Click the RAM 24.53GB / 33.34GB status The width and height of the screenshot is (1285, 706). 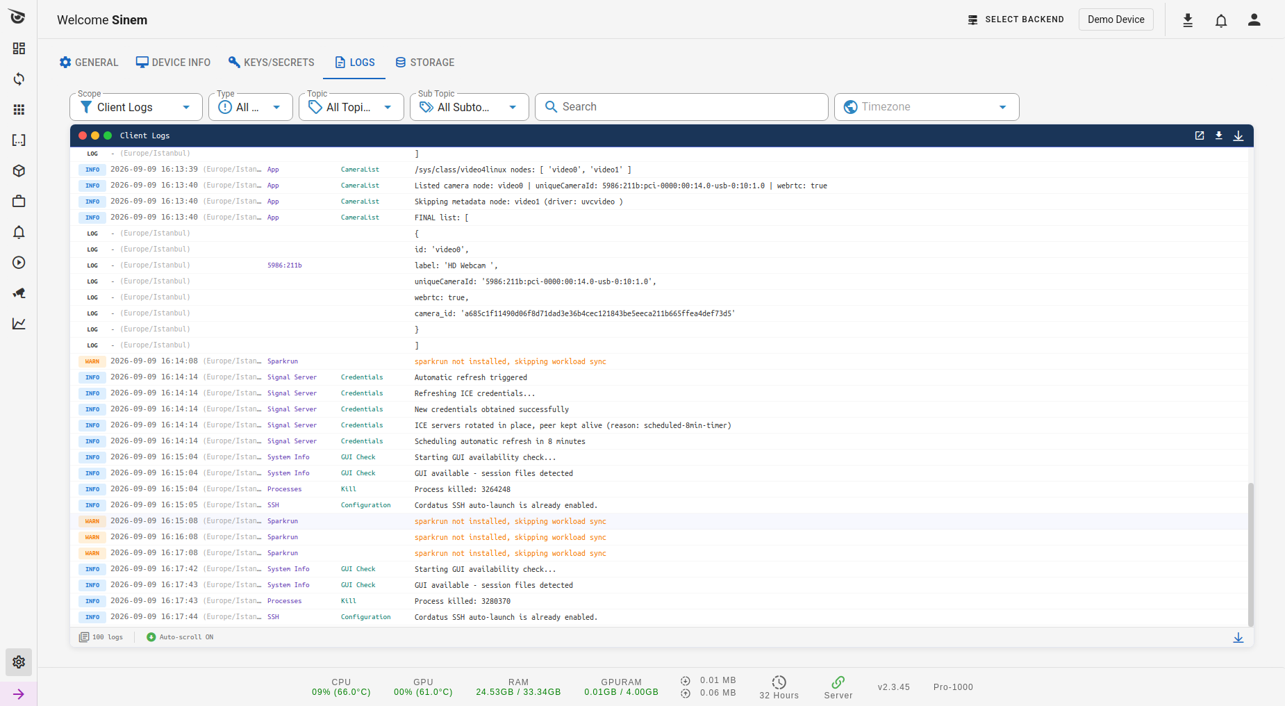click(518, 687)
